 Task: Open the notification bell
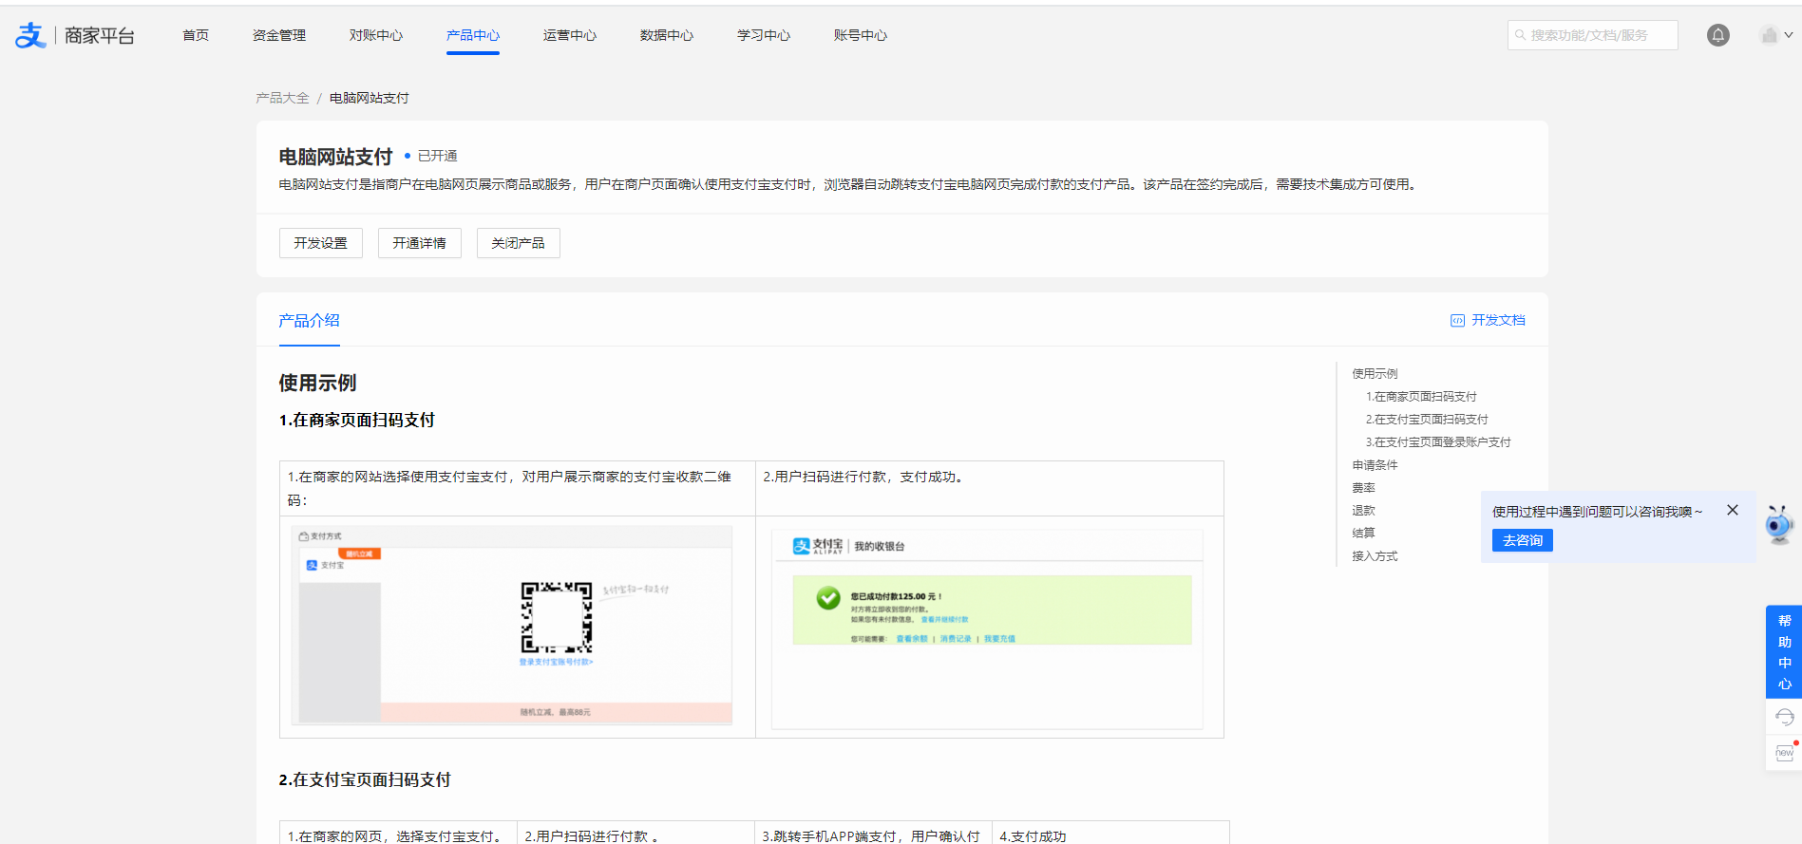pos(1717,35)
